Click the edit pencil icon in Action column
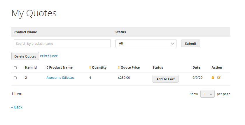245x125 pixels. [x=219, y=78]
